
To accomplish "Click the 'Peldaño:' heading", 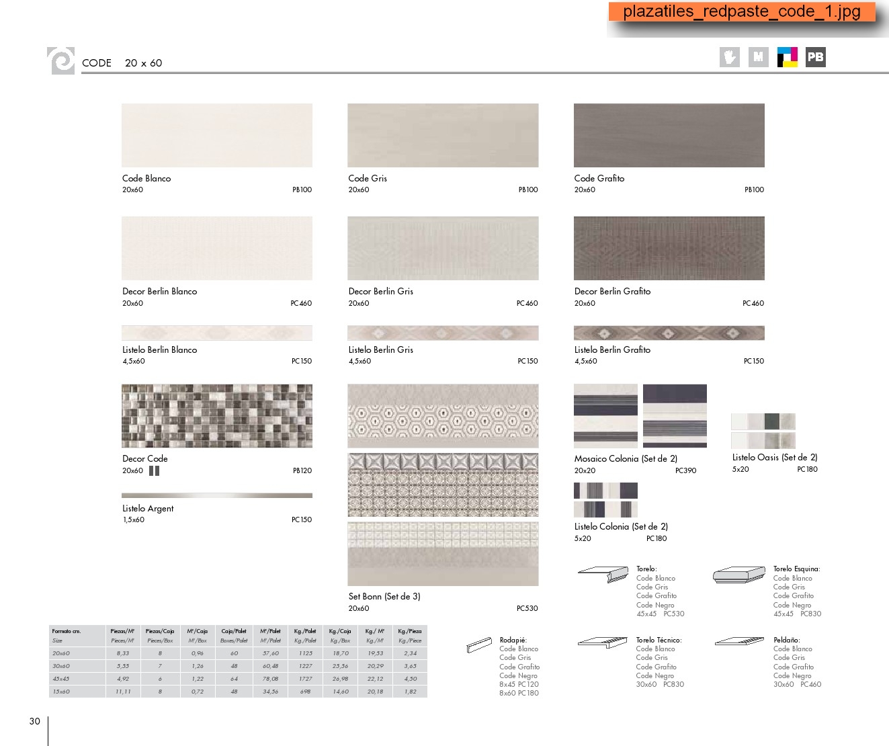I will [x=787, y=640].
